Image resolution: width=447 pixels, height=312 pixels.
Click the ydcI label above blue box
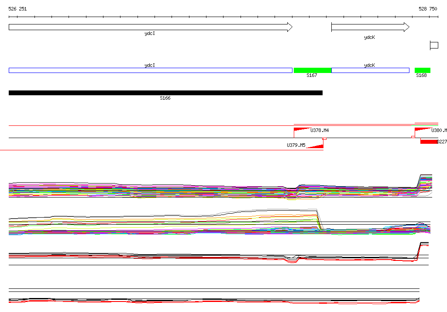(150, 66)
